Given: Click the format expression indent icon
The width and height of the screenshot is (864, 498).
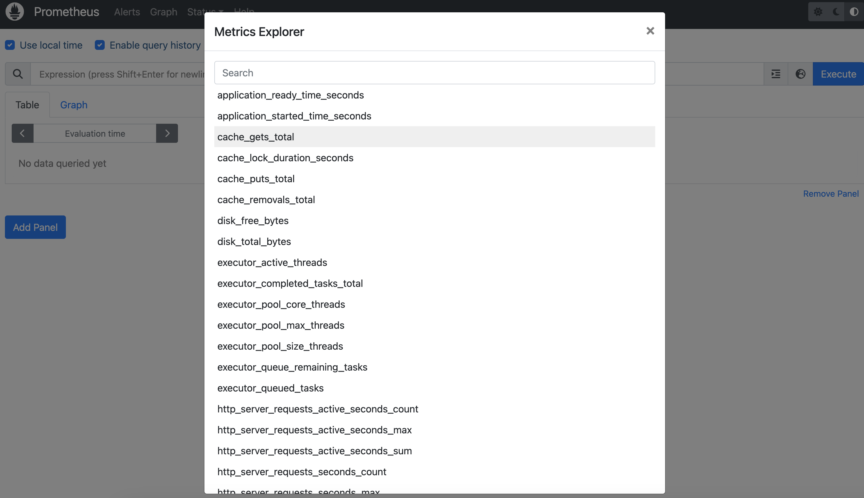Looking at the screenshot, I should 776,74.
